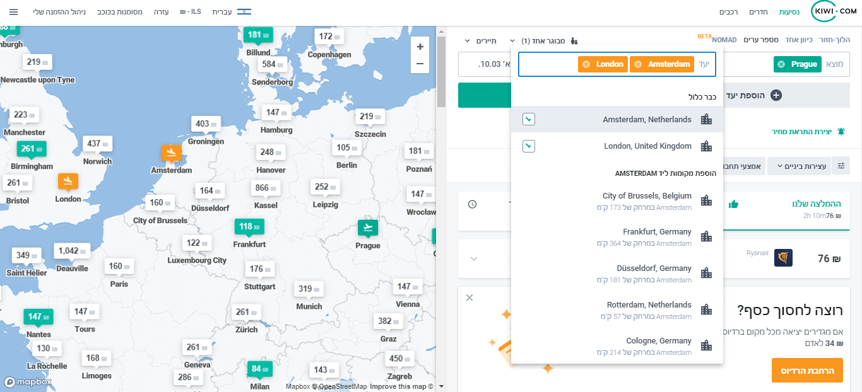862x392 pixels.
Task: Add City of Brussels, Belgium as destination
Action: tap(617, 201)
